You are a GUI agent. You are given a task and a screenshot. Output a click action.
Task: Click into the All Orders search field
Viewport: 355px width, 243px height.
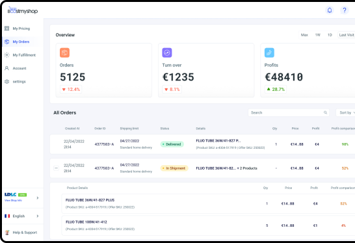tap(289, 112)
